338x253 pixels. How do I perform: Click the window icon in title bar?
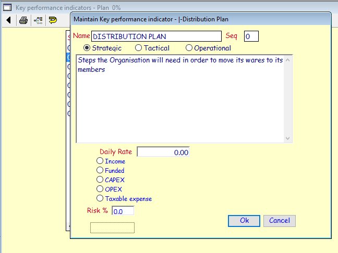[x=8, y=7]
